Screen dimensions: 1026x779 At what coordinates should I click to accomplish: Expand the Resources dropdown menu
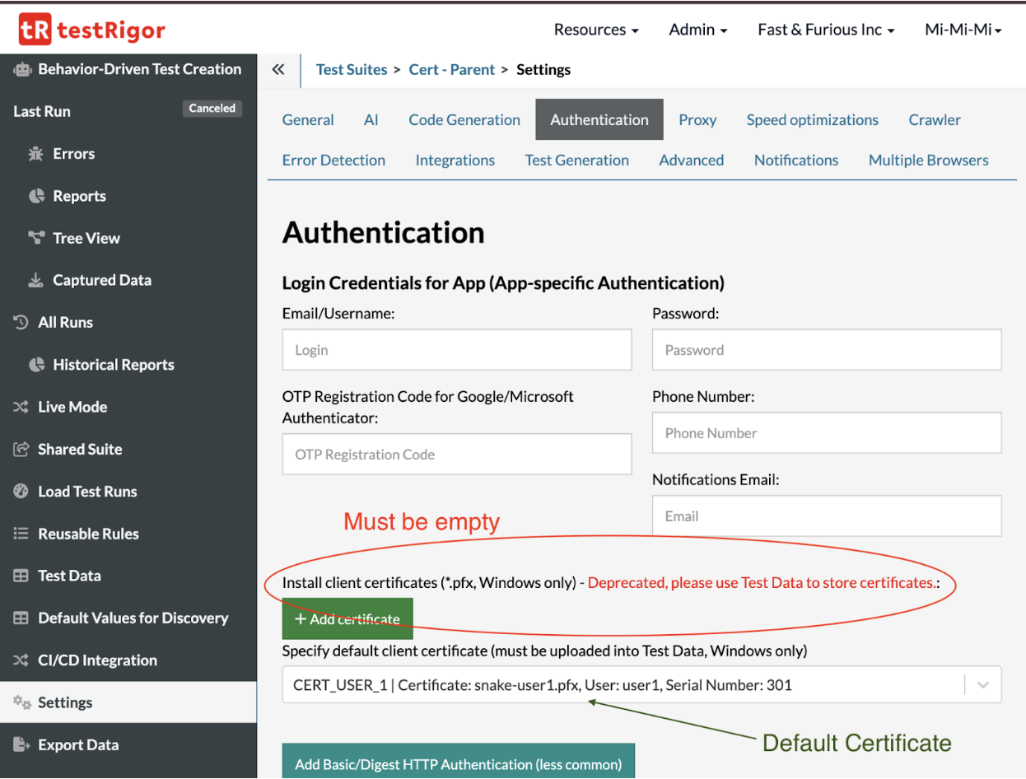coord(595,30)
